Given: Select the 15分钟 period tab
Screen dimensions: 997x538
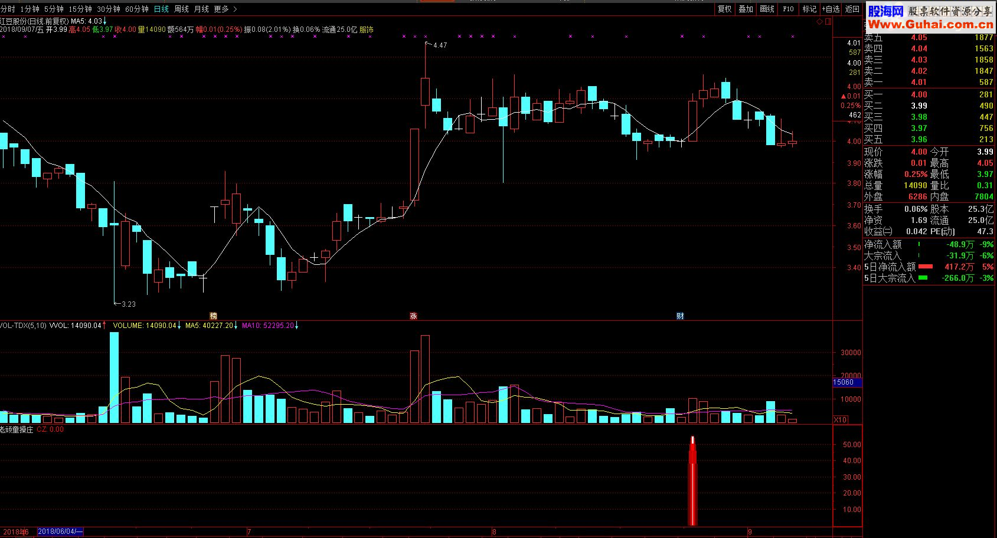Looking at the screenshot, I should (x=80, y=9).
